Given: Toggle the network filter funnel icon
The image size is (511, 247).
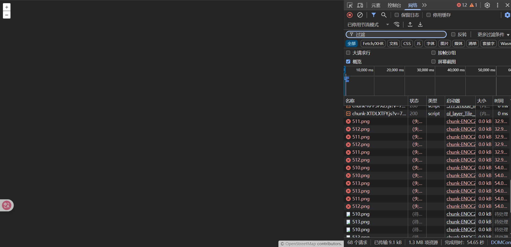Looking at the screenshot, I should (x=373, y=15).
